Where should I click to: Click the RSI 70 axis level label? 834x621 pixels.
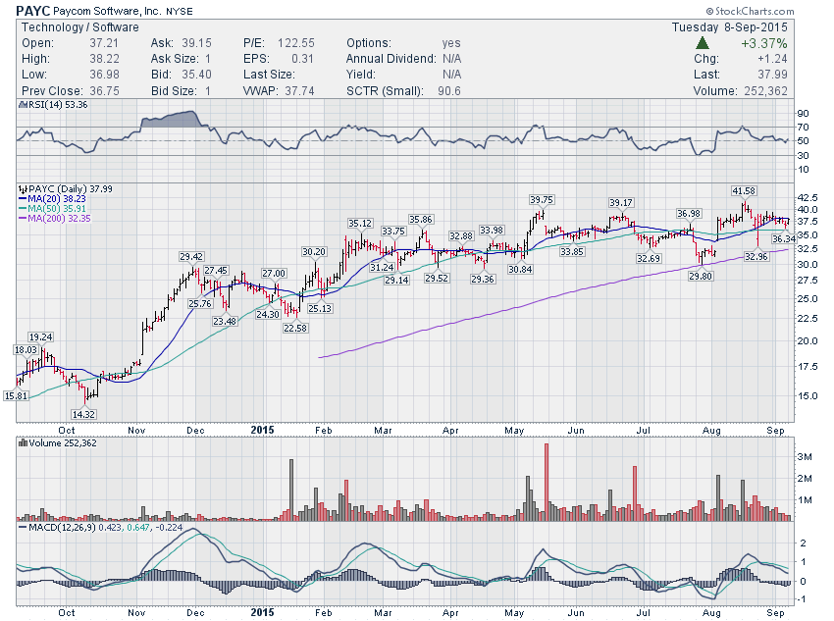(x=803, y=128)
